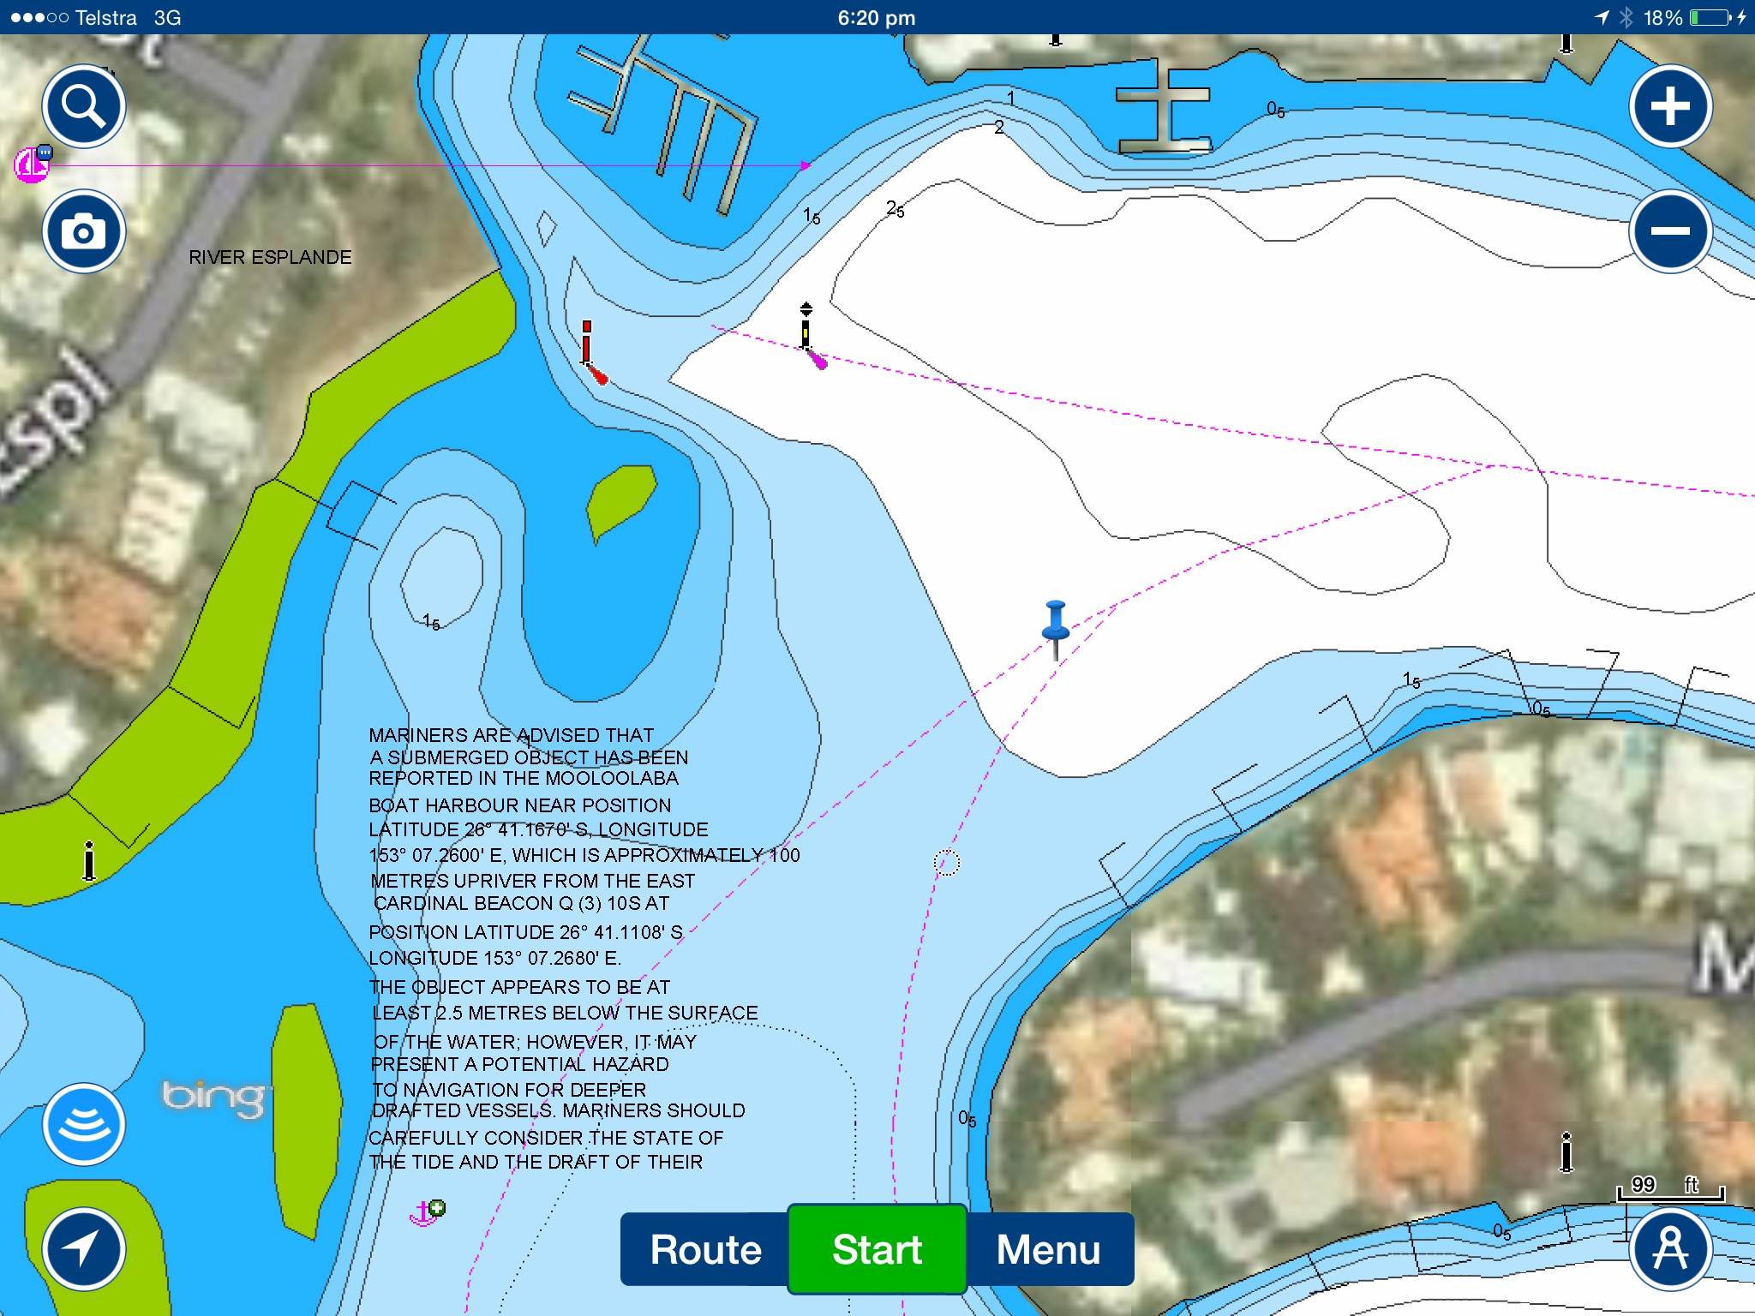
Task: Center map on my location arrow
Action: click(84, 1249)
